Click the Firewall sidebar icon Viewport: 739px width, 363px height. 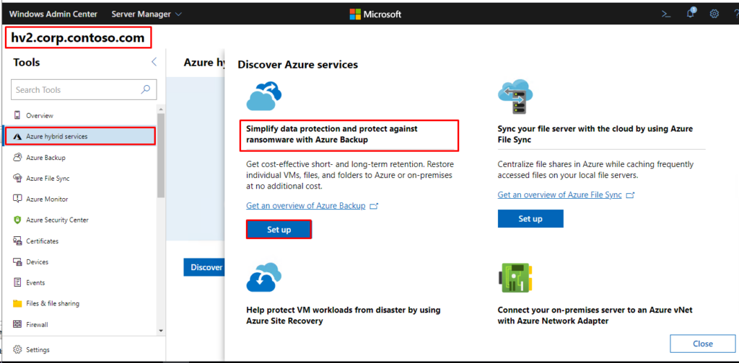17,324
